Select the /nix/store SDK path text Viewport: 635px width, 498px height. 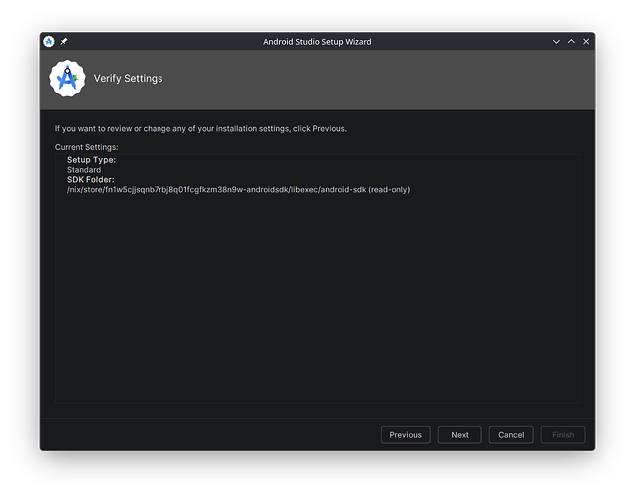coord(238,190)
